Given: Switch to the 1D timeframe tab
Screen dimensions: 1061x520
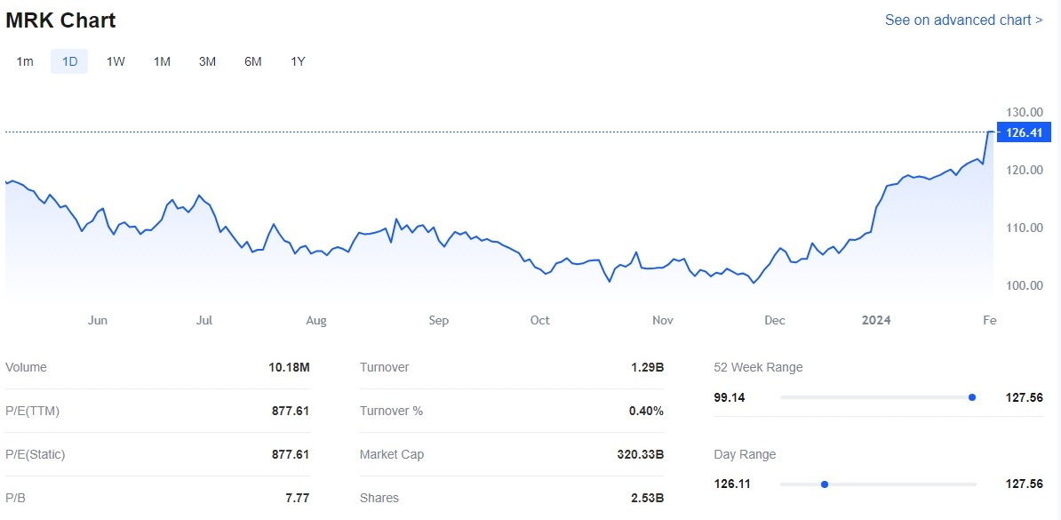Looking at the screenshot, I should [x=69, y=61].
